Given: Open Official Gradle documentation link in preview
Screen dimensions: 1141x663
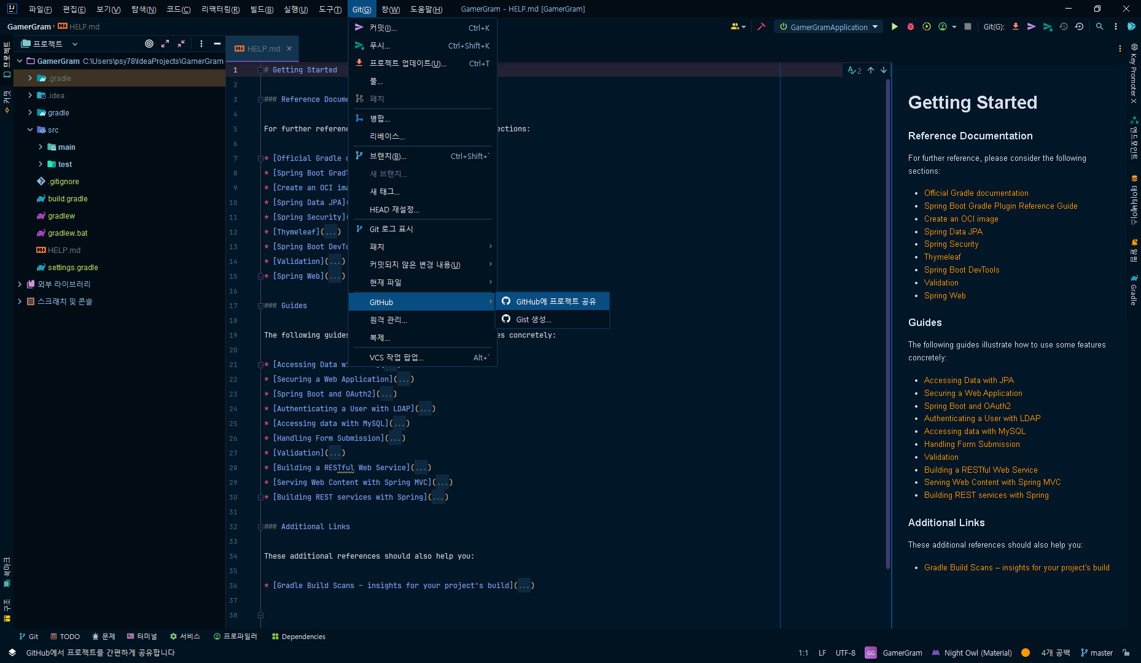Looking at the screenshot, I should pos(976,193).
